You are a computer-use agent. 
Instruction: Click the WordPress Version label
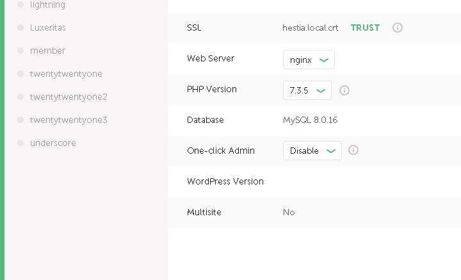(x=225, y=181)
